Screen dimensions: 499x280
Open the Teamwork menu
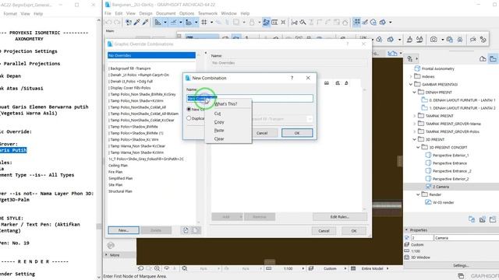click(x=207, y=13)
